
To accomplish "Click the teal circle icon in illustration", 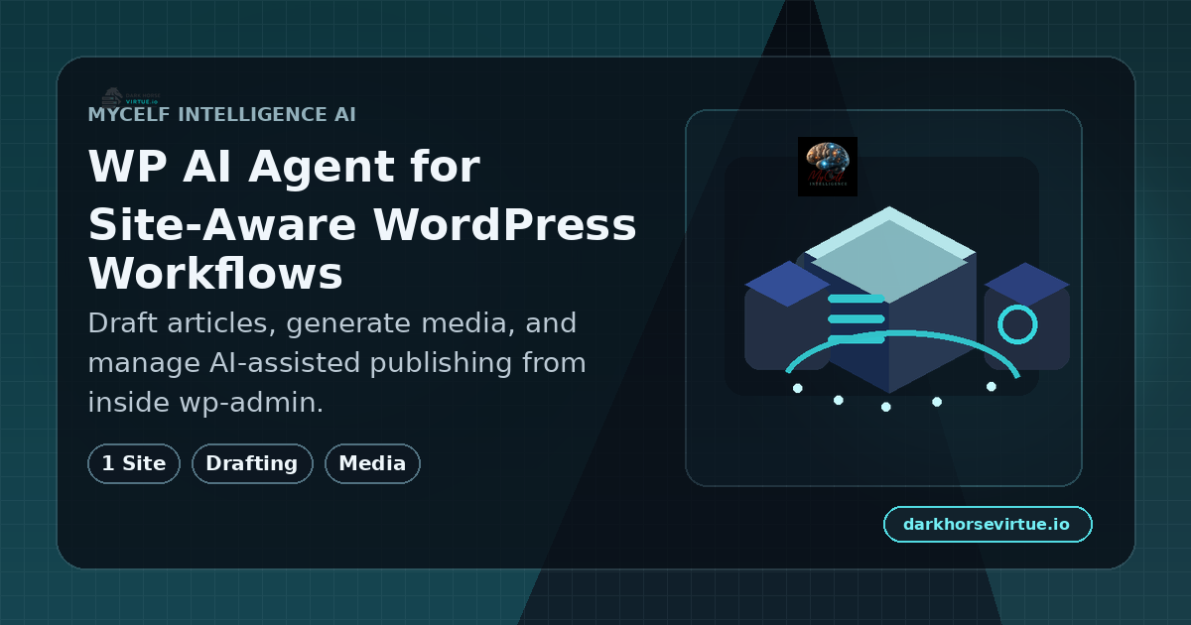I will pyautogui.click(x=1017, y=324).
